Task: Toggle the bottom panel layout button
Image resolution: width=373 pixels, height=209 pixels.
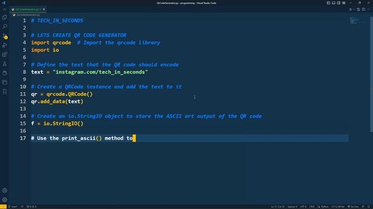Action: click(333, 3)
